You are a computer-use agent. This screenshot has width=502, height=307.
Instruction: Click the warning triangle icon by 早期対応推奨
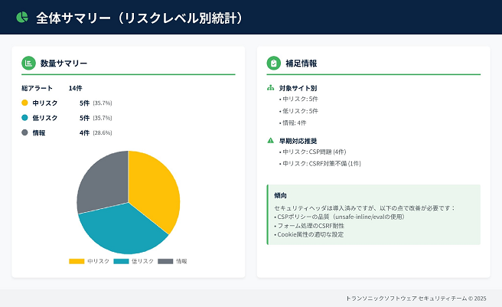point(270,141)
